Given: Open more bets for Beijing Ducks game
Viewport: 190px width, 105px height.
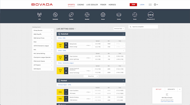Looking at the screenshot, I should pyautogui.click(x=88, y=45).
